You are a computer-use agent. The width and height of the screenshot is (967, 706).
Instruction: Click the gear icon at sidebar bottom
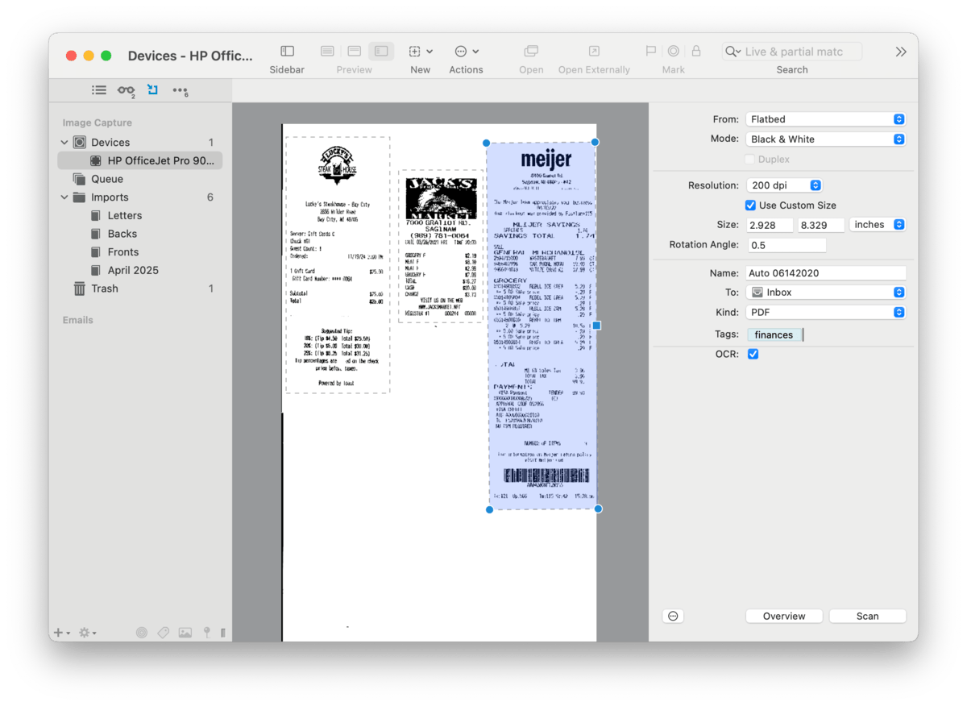click(84, 633)
